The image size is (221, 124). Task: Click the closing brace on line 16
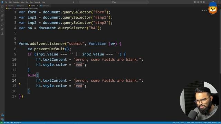(x=29, y=91)
